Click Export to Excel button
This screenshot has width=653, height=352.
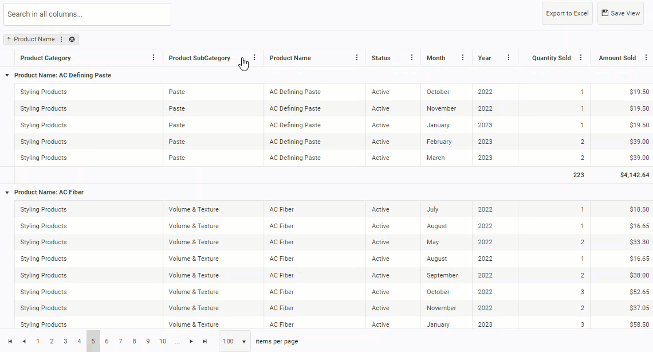click(567, 13)
